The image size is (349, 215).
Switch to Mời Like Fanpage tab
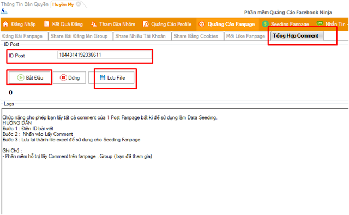pos(246,36)
